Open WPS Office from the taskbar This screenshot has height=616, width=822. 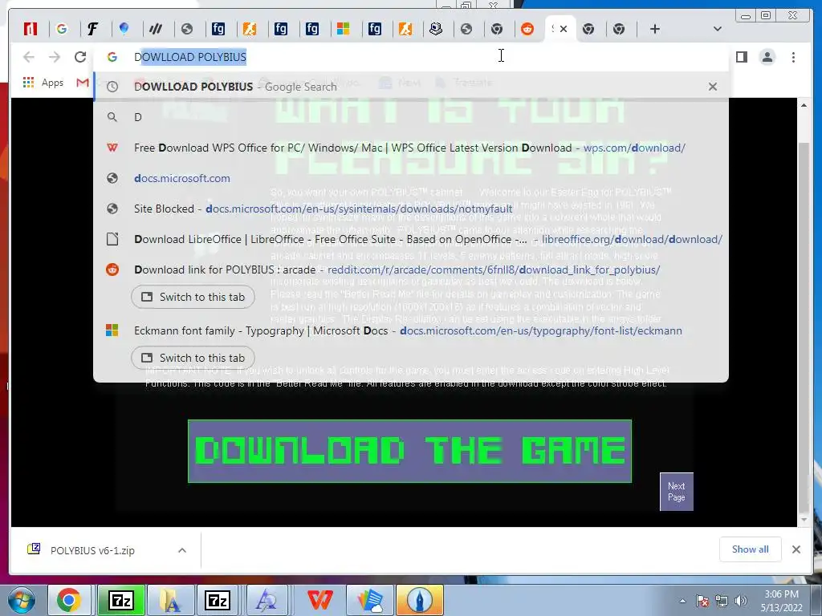[x=319, y=600]
